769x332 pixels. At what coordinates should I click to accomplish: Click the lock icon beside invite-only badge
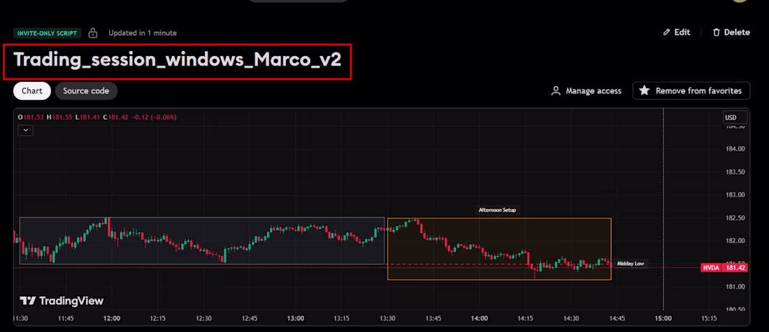pos(93,33)
